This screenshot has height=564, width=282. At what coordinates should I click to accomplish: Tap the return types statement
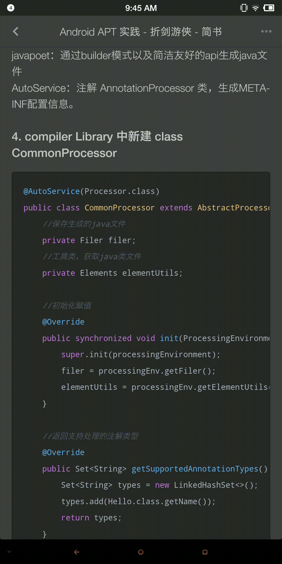91,518
